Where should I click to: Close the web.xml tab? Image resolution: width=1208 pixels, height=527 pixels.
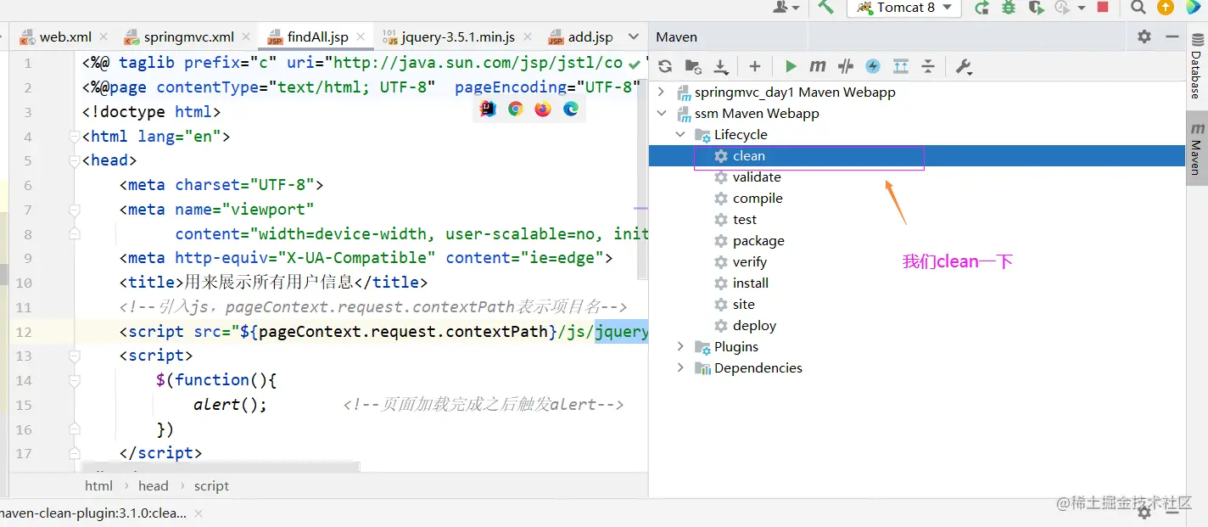tap(104, 37)
